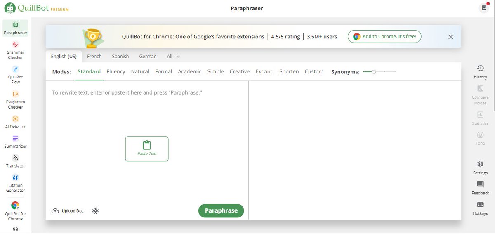The height and width of the screenshot is (234, 495).
Task: Select the Simple mode
Action: click(215, 71)
